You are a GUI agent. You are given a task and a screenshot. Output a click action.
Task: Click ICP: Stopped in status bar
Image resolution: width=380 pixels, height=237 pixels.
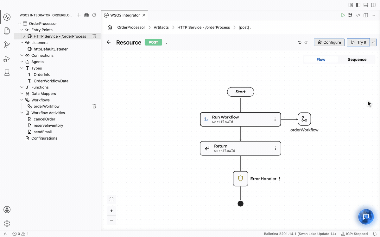tap(354, 234)
